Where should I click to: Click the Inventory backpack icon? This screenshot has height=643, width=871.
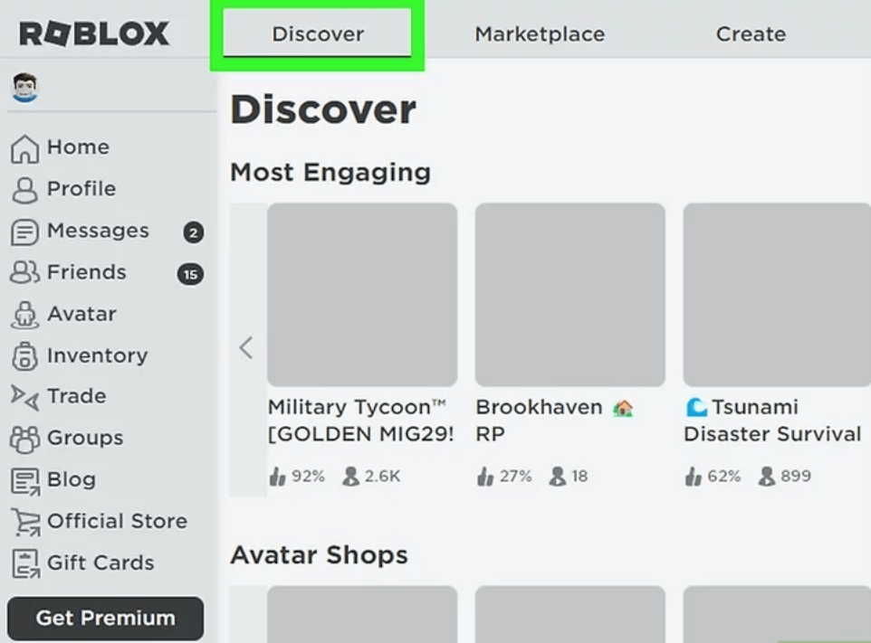point(24,356)
